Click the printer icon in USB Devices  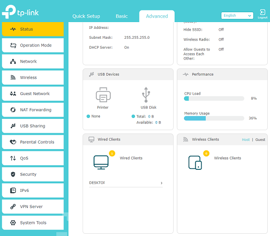point(103,95)
